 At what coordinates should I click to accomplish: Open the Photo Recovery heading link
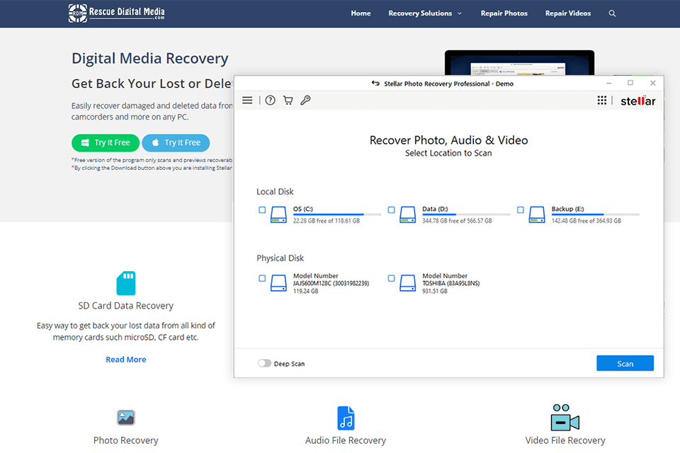tap(126, 440)
